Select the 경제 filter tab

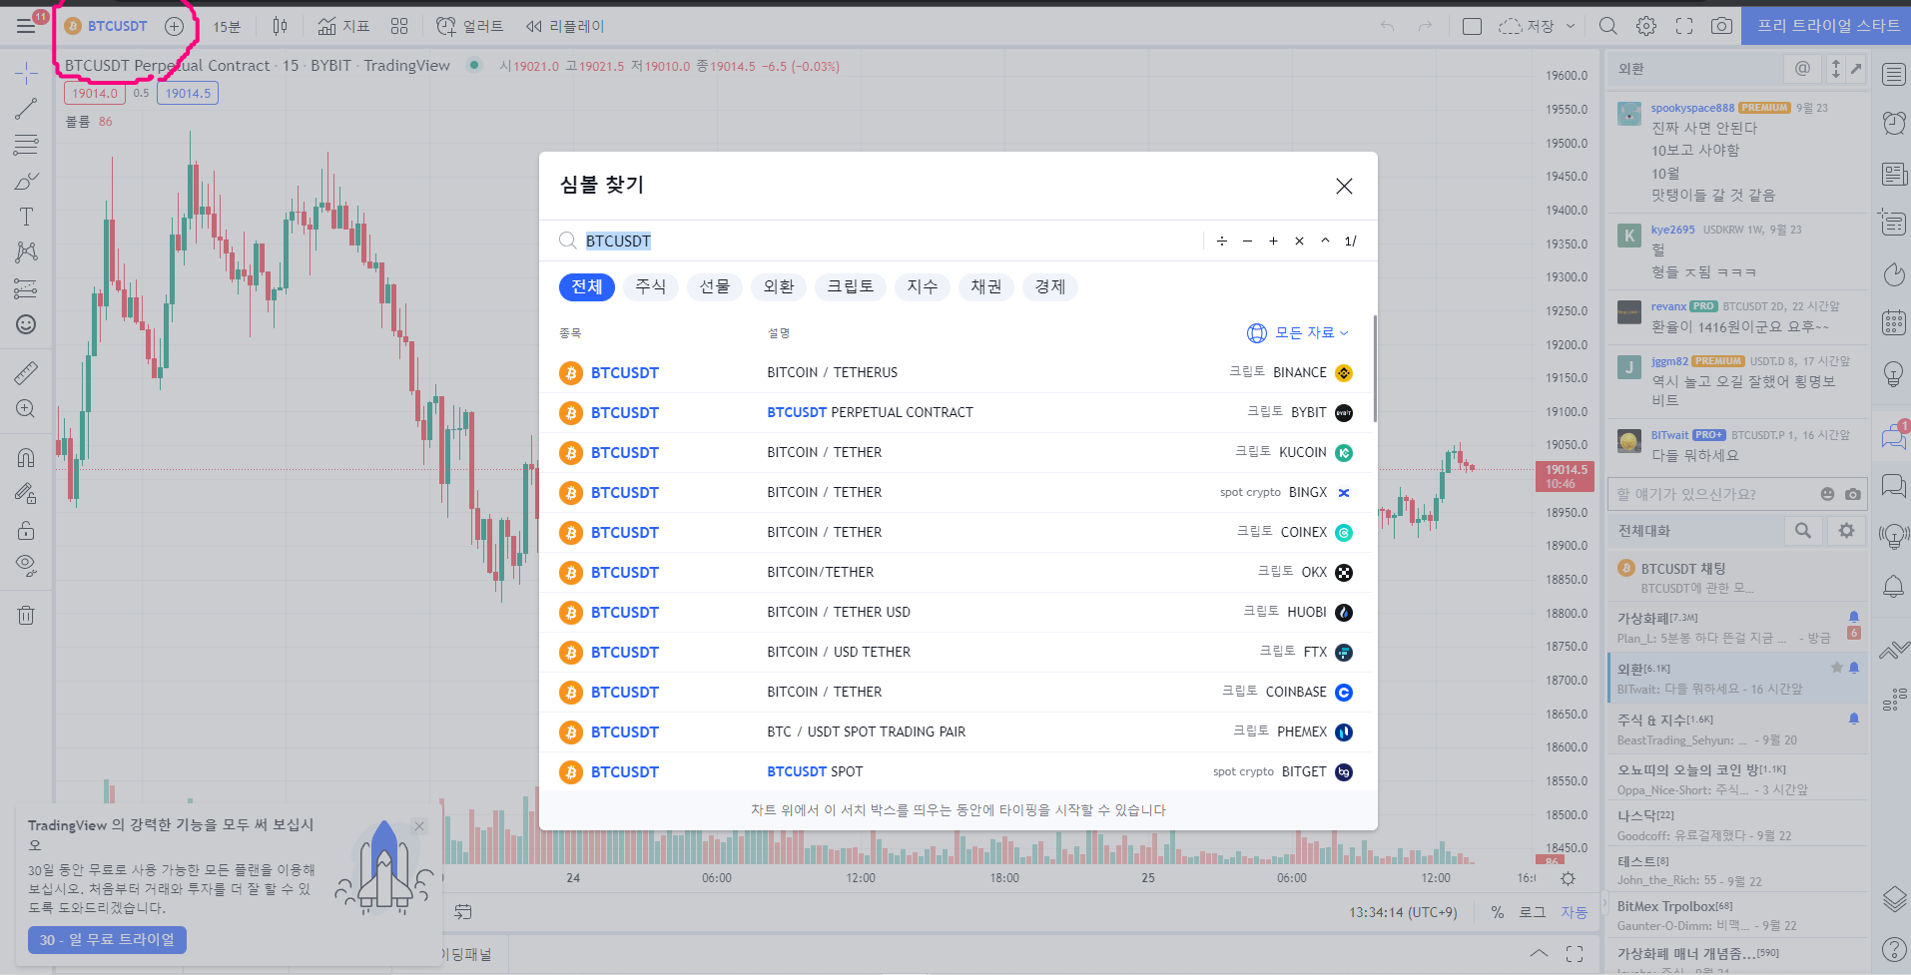click(x=1050, y=287)
